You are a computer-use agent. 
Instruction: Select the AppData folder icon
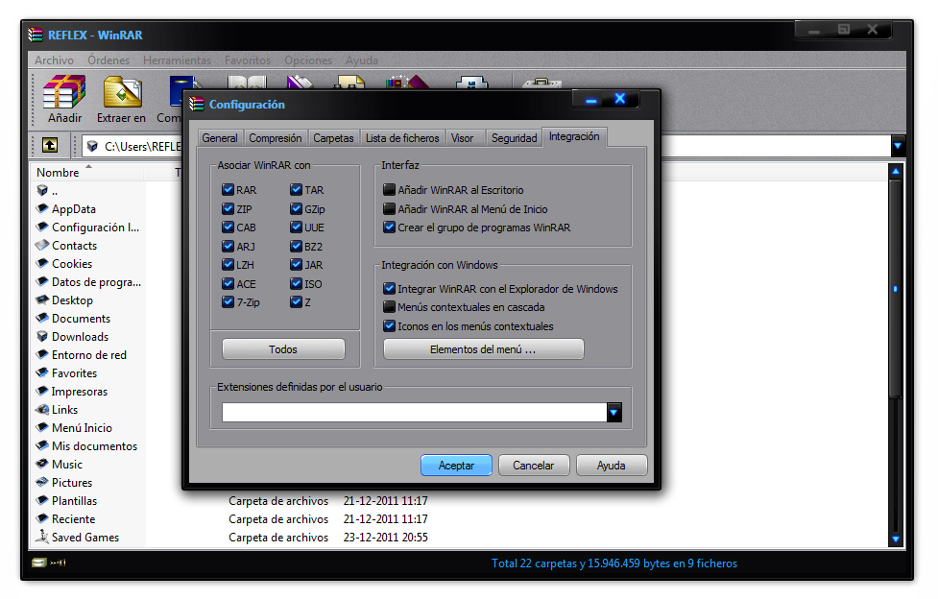click(x=42, y=208)
